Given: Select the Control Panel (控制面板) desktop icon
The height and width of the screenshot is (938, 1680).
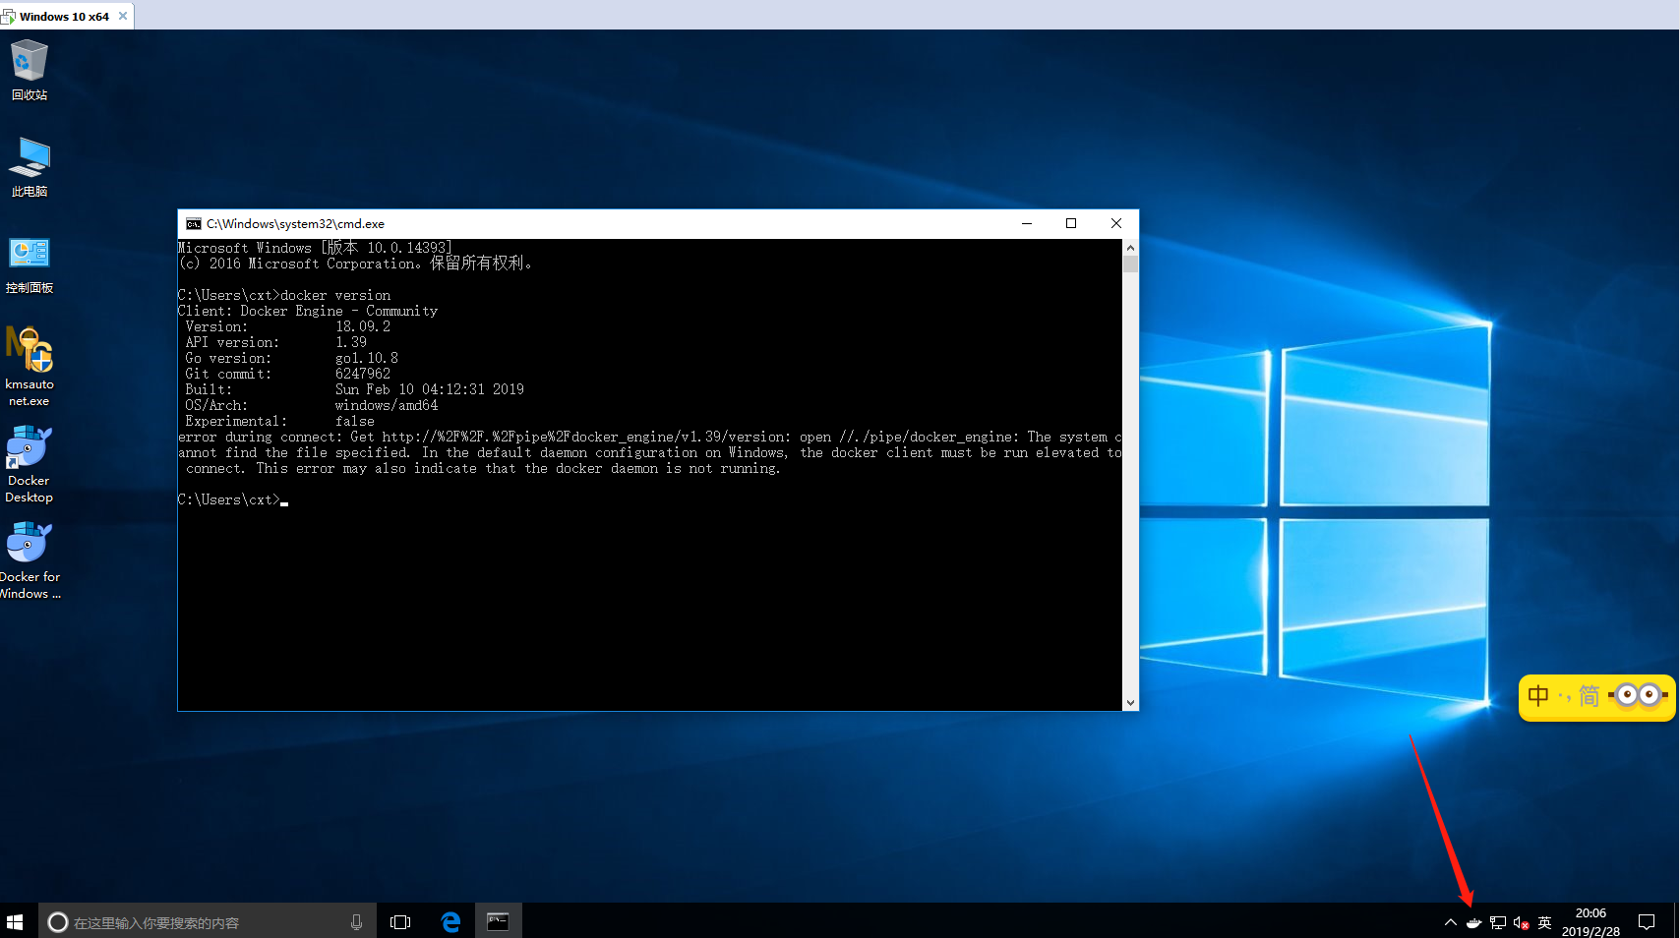Looking at the screenshot, I should (29, 264).
